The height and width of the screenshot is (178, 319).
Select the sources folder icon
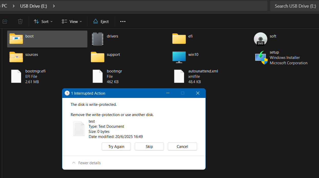pyautogui.click(x=16, y=57)
